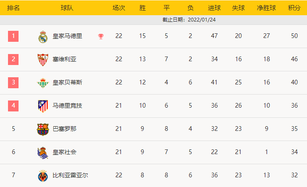Click the Barcelona club crest
This screenshot has height=187, width=307.
point(43,129)
